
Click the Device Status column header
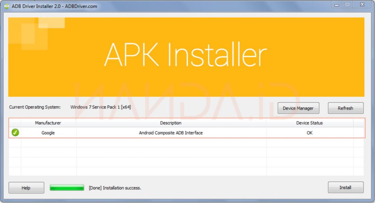309,123
